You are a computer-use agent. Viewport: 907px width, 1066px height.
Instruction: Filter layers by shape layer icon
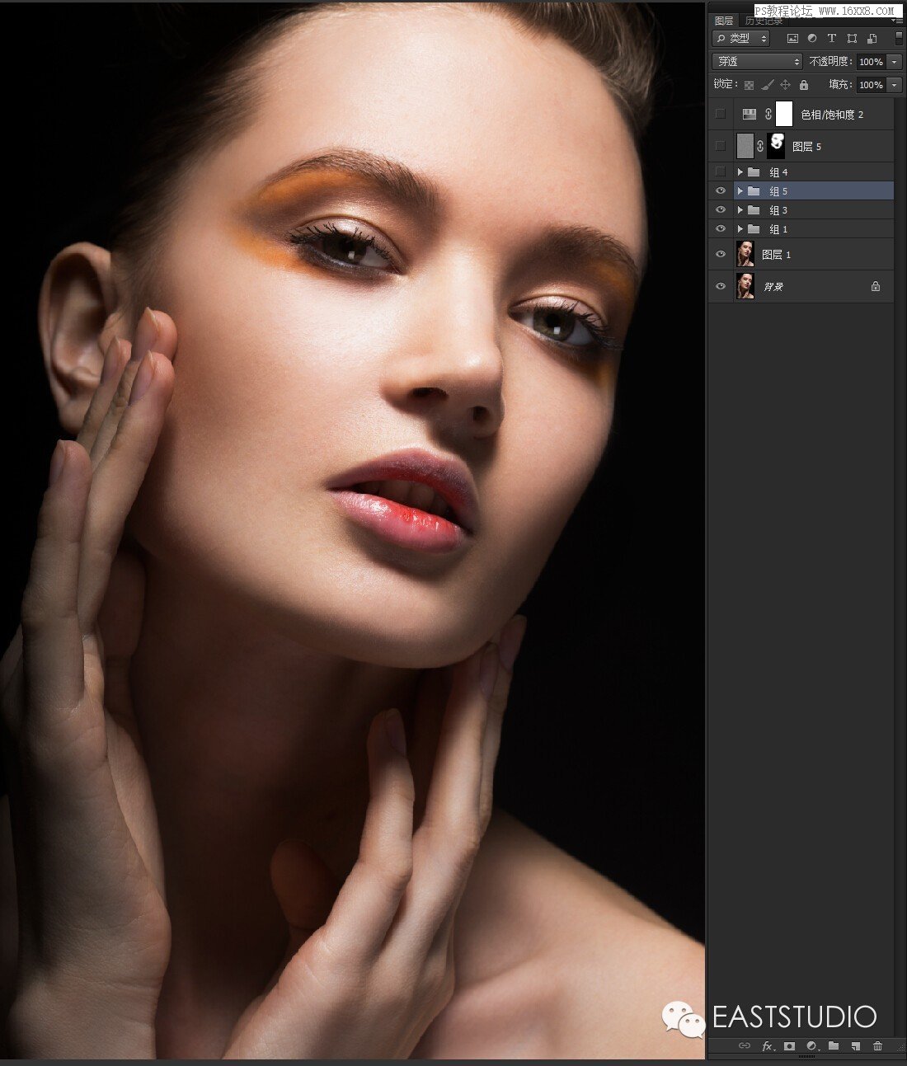point(852,39)
